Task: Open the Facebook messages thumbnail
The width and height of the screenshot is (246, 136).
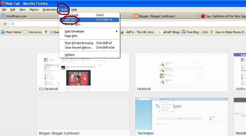Action: 182,73
